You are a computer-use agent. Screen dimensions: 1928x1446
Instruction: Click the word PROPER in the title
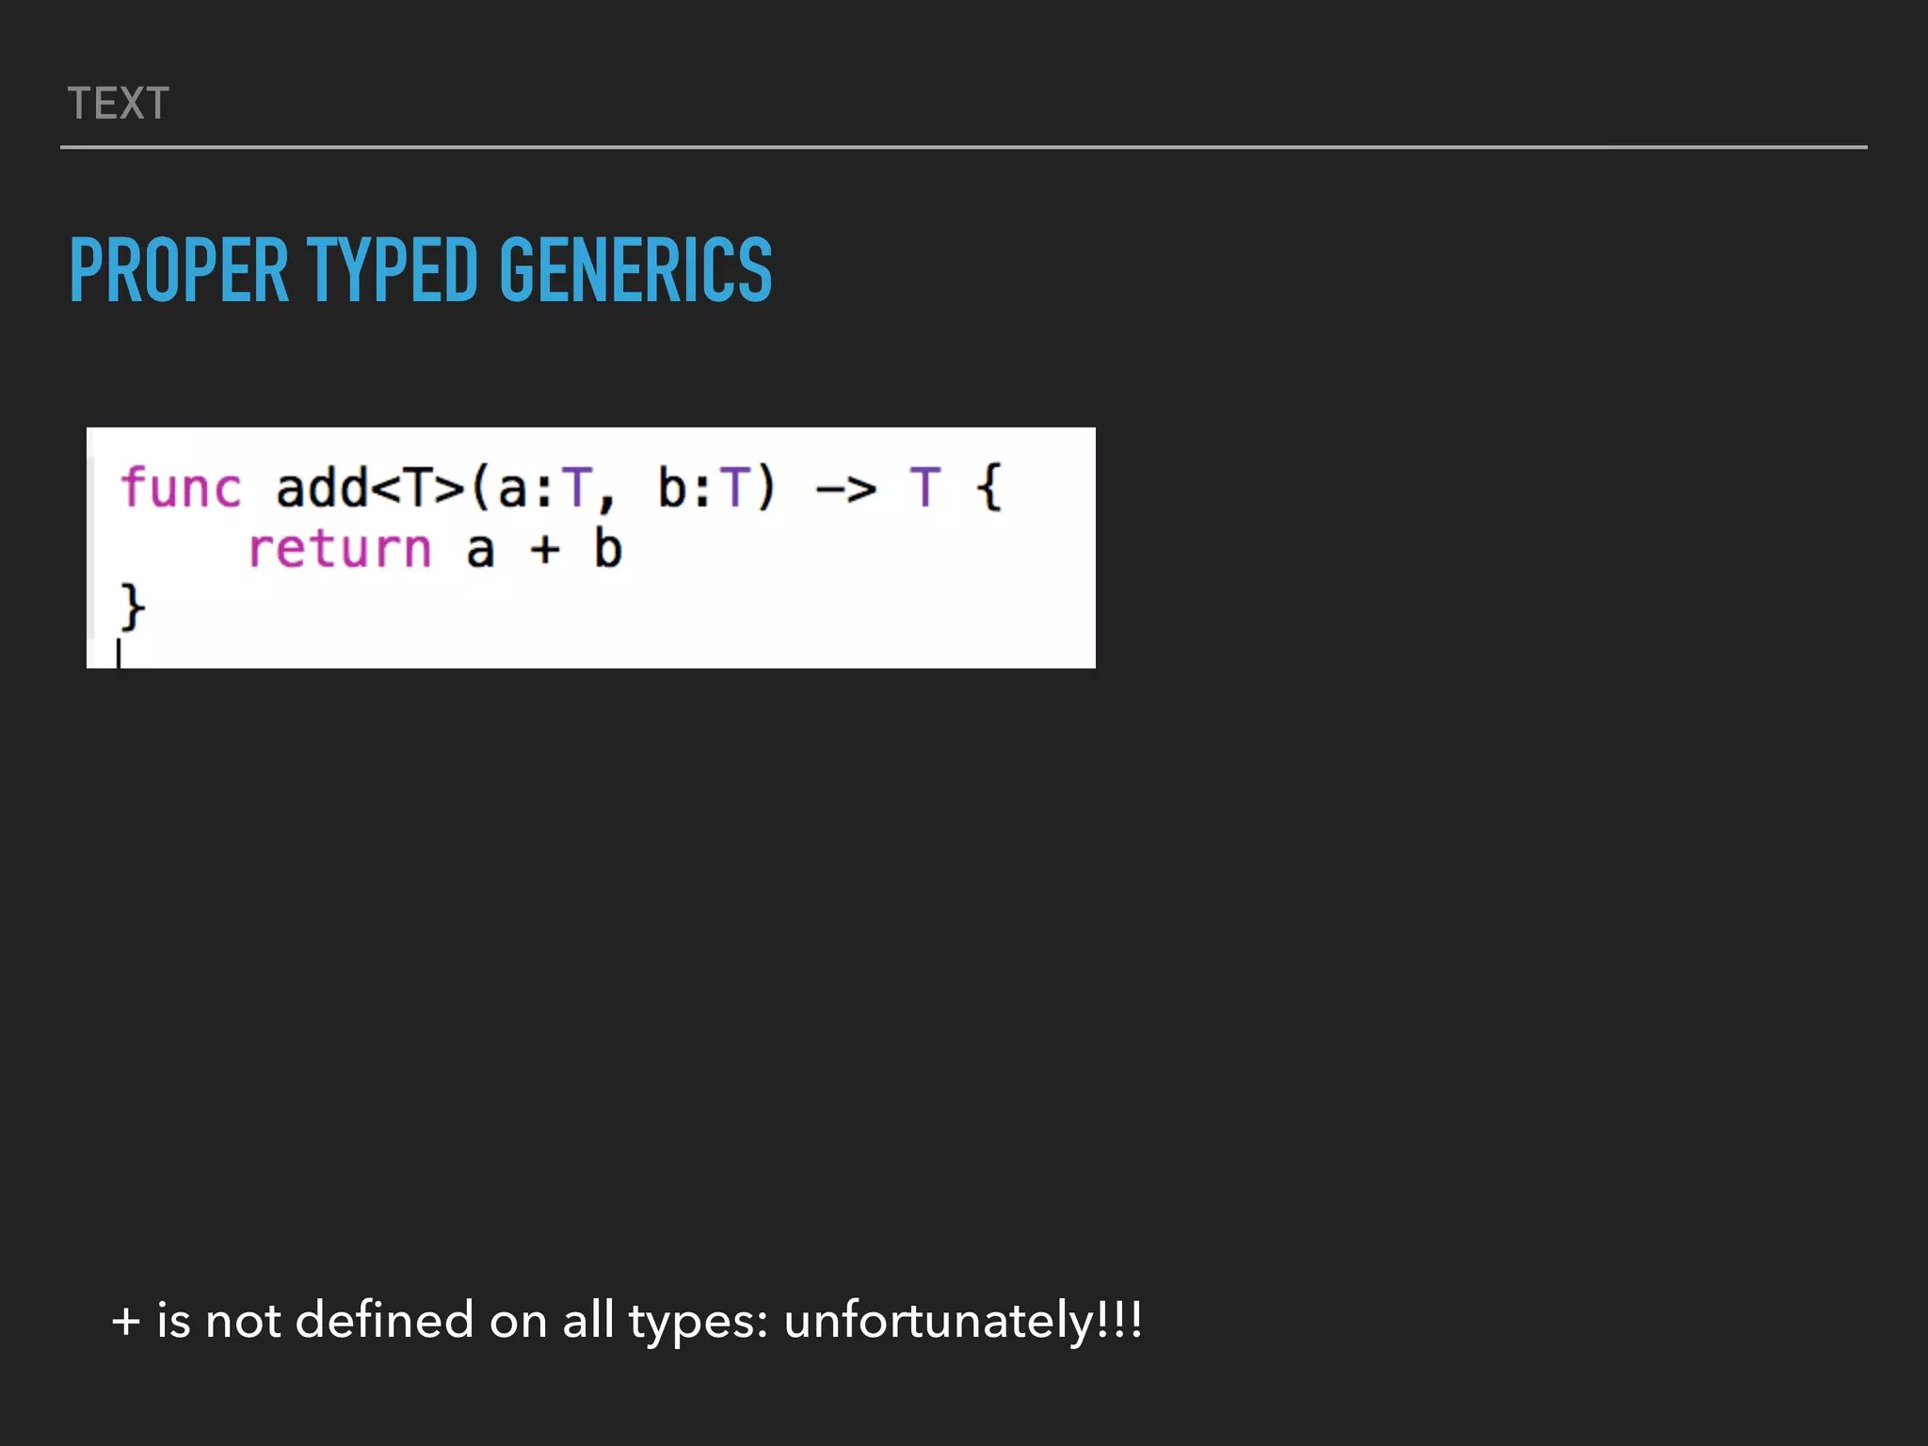click(179, 270)
